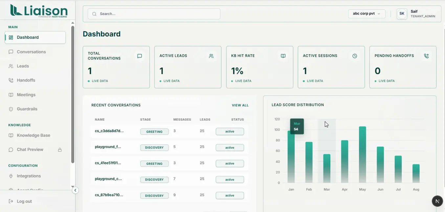Click active status of playground_c row
The height and width of the screenshot is (212, 445).
pyautogui.click(x=230, y=180)
